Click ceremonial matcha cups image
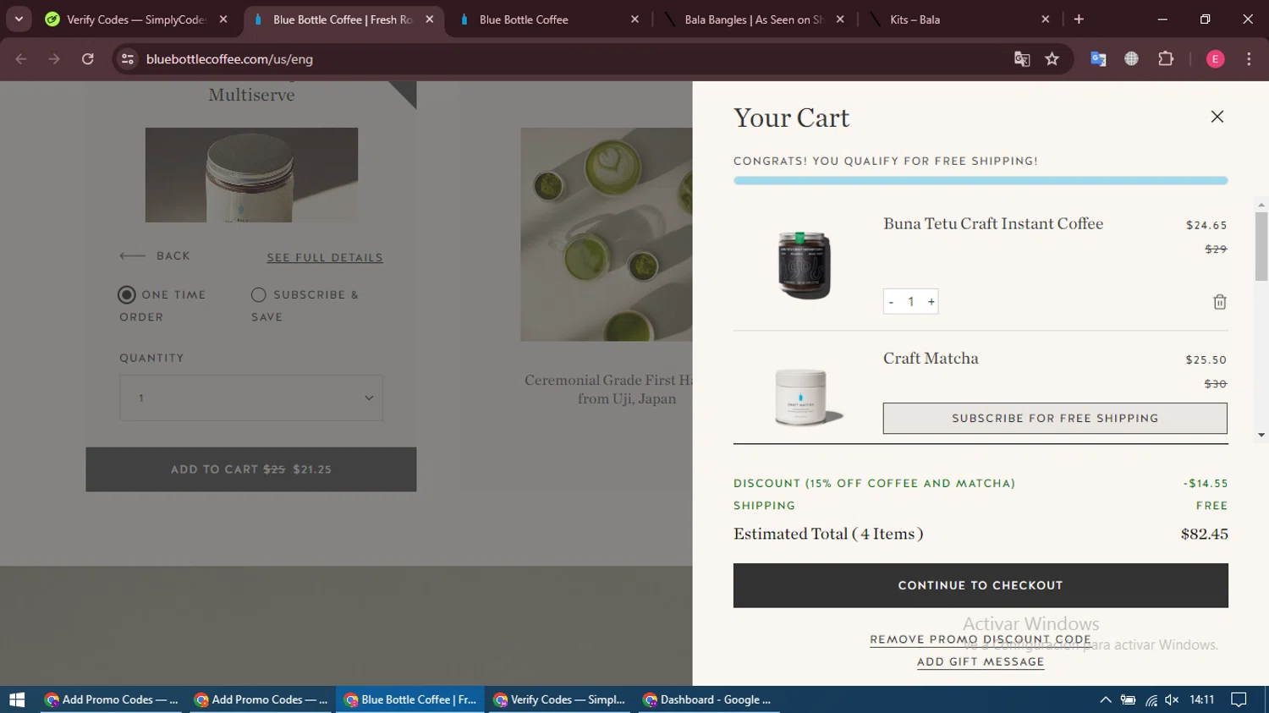 pos(607,234)
